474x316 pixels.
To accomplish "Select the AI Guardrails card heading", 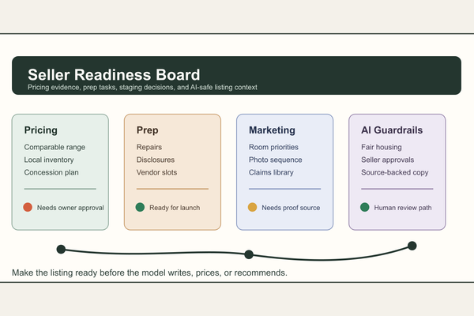I will coord(392,130).
